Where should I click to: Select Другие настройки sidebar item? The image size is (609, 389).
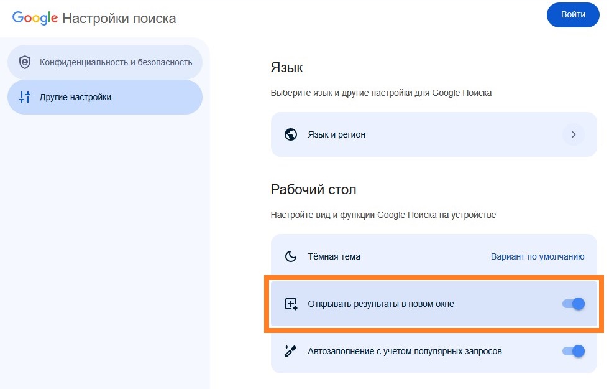76,97
